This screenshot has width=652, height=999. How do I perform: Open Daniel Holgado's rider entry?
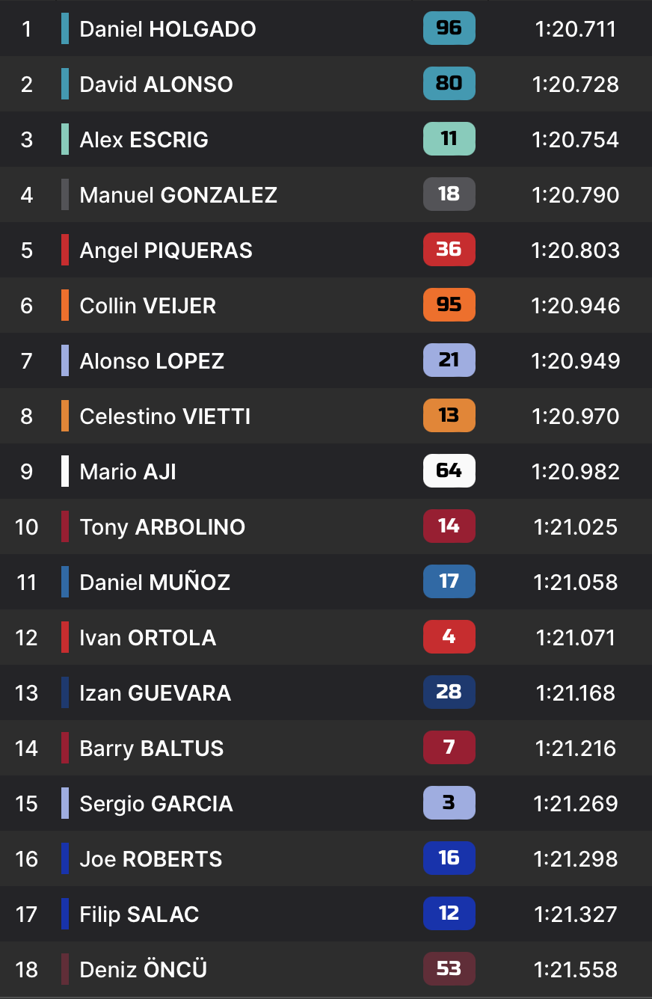tap(167, 29)
